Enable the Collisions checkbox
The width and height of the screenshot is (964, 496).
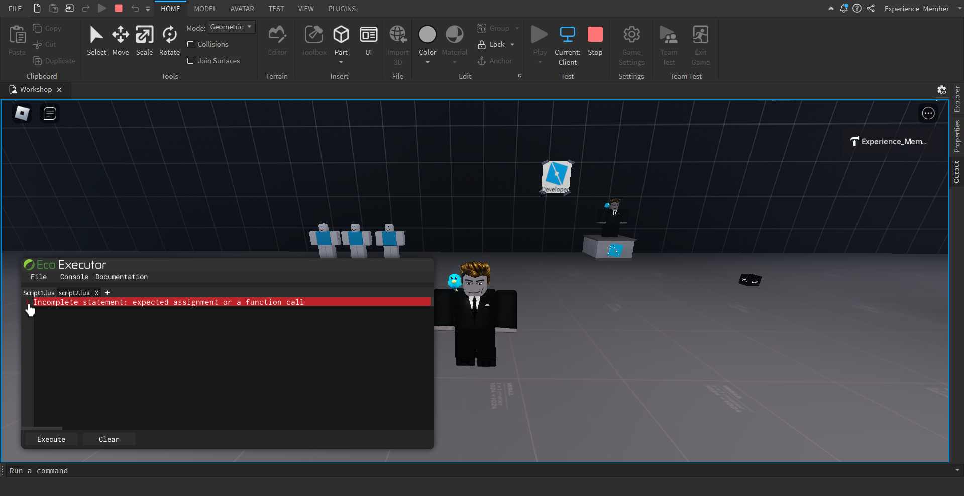(190, 45)
